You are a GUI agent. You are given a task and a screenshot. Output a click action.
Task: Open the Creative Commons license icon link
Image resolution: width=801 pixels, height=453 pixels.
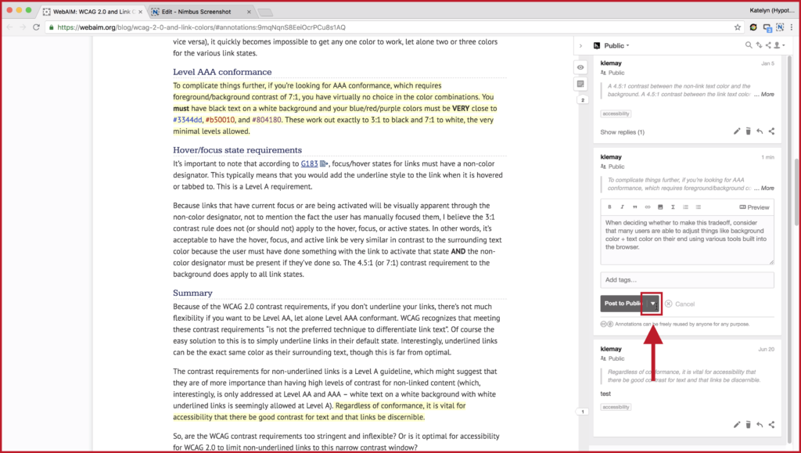[606, 325]
